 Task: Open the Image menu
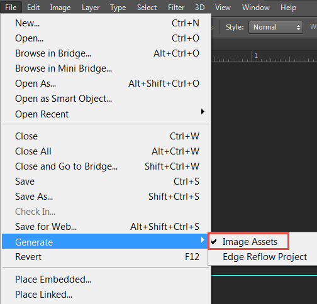[60, 8]
